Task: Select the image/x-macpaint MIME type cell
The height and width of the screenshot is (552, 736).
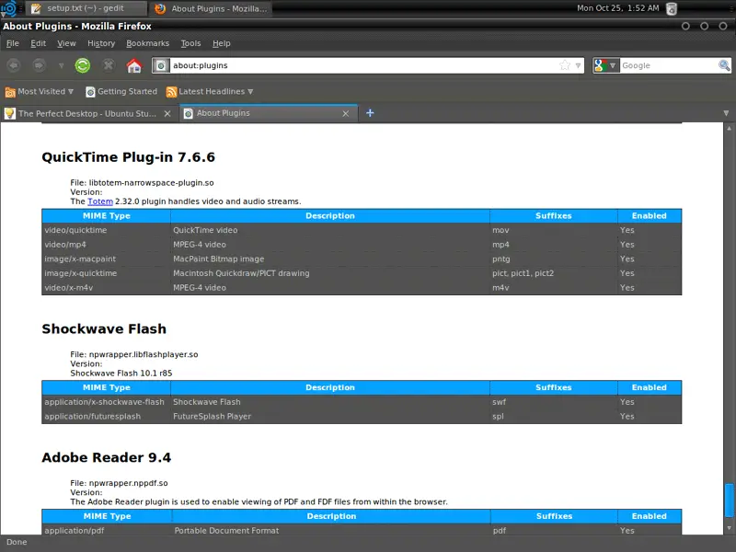Action: (106, 259)
